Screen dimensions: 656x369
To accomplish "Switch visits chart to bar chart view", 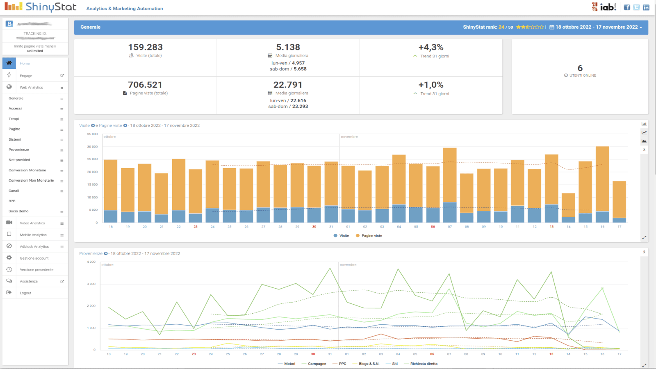I will [644, 124].
